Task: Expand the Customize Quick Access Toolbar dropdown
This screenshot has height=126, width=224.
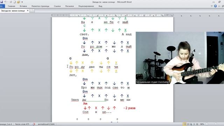Action: (22, 2)
